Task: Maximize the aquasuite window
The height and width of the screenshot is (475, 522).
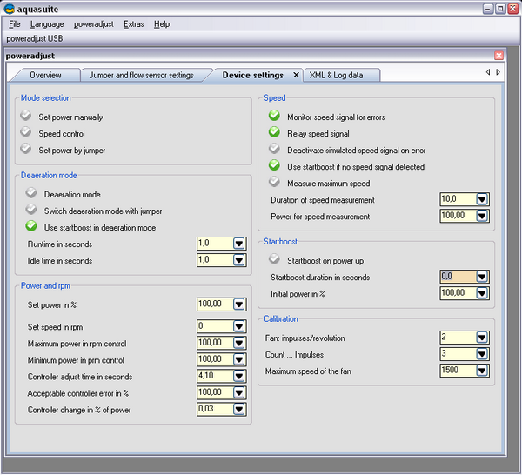Action: tap(500, 9)
